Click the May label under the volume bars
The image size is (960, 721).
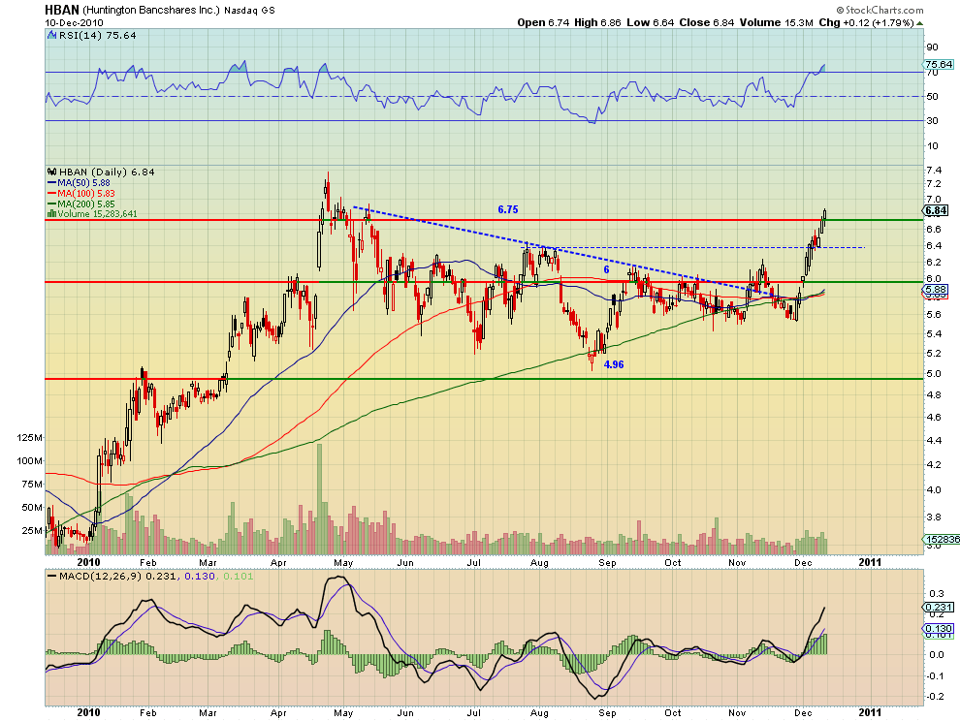pyautogui.click(x=343, y=562)
